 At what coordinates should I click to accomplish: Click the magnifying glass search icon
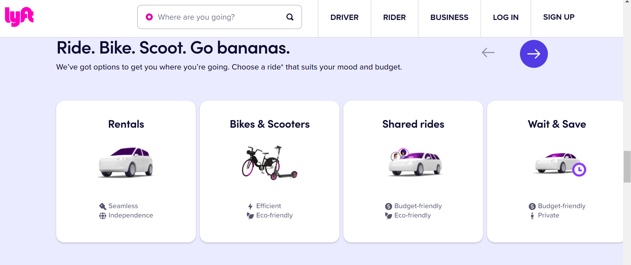click(x=290, y=17)
